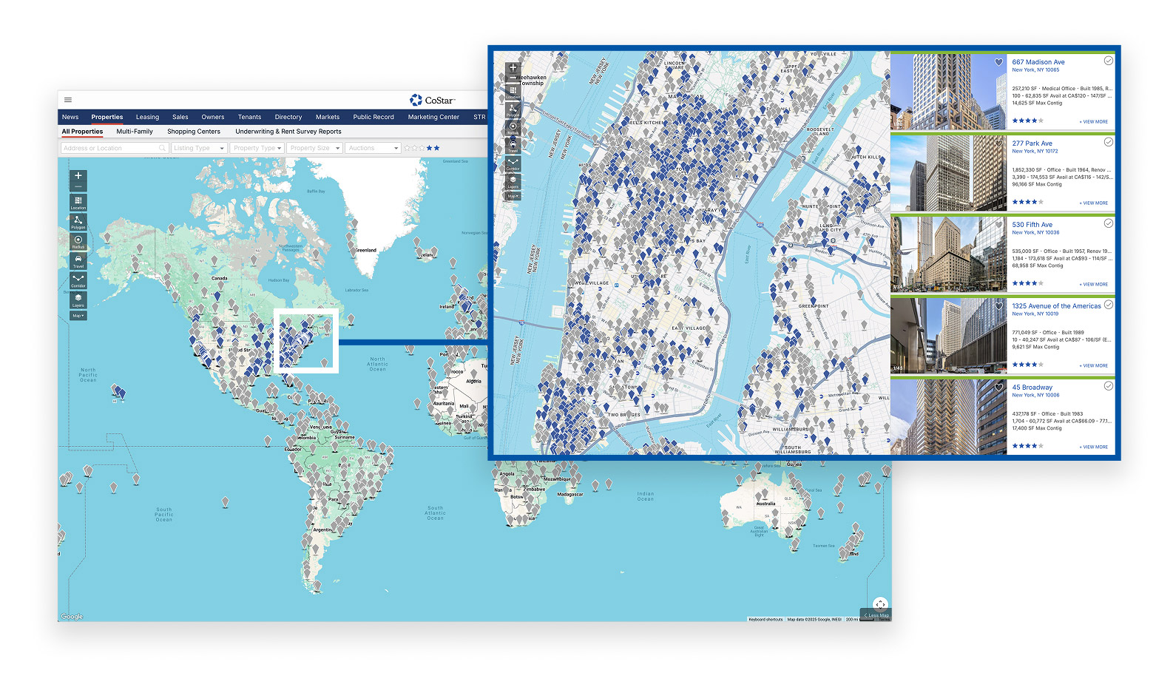Open the Layers map tool
Viewport: 1173px width, 673px height.
click(x=78, y=299)
